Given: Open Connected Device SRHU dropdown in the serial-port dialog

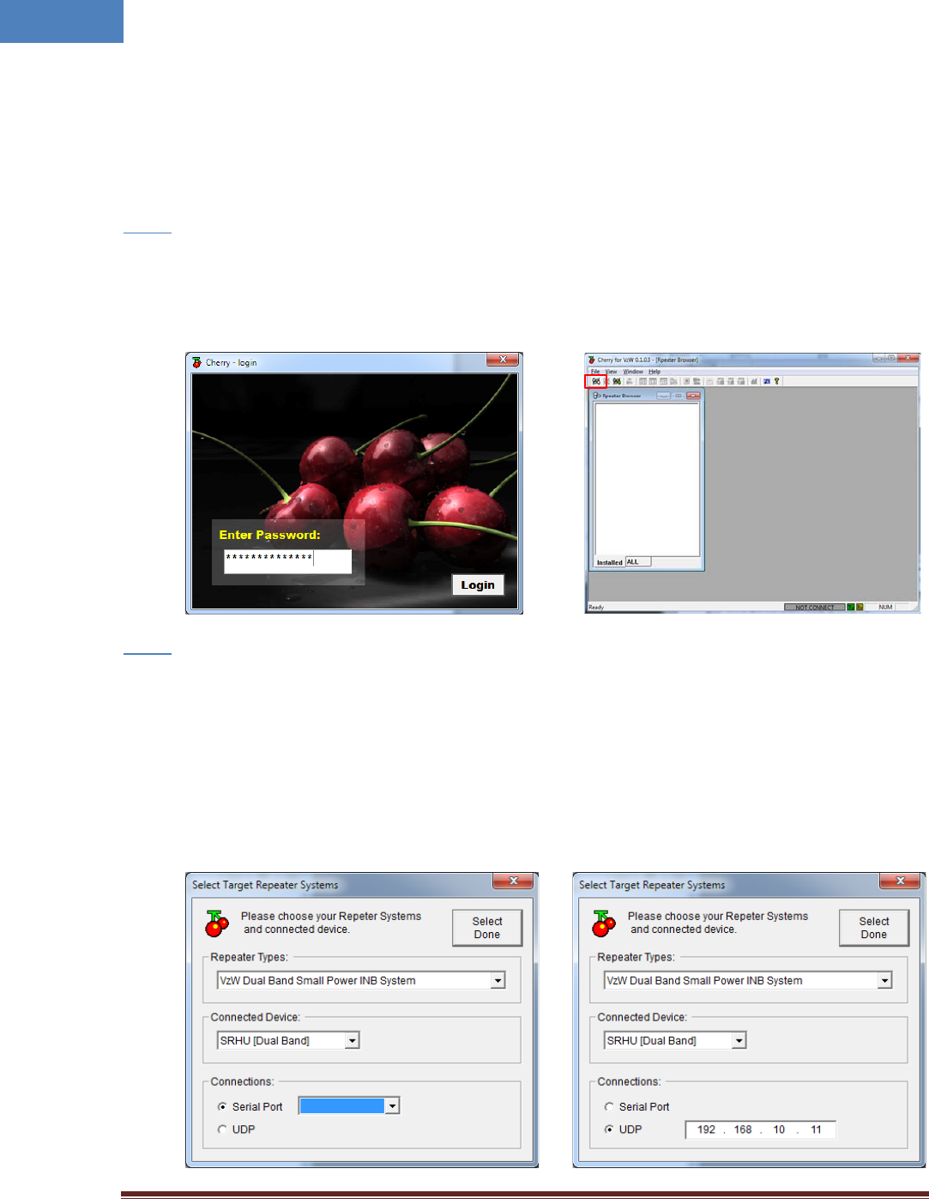Looking at the screenshot, I should 352,1040.
